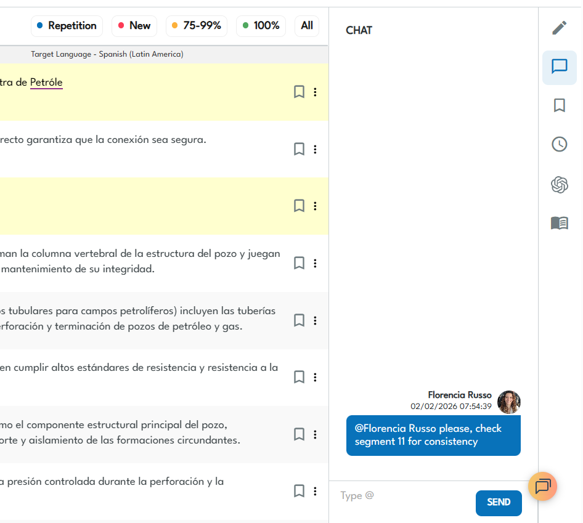
Task: Open options menu for 'Petróle' segment
Action: (315, 92)
